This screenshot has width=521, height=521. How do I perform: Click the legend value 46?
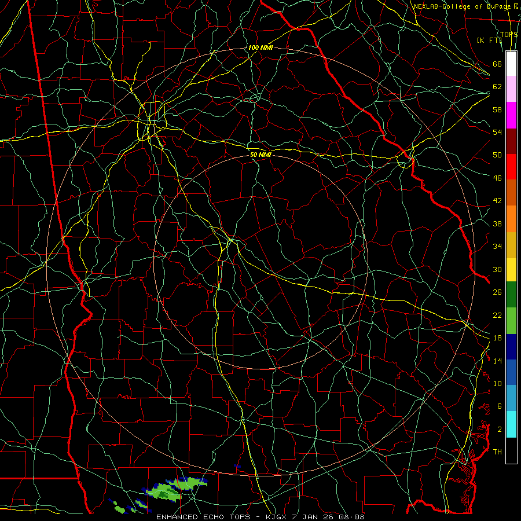(x=497, y=178)
